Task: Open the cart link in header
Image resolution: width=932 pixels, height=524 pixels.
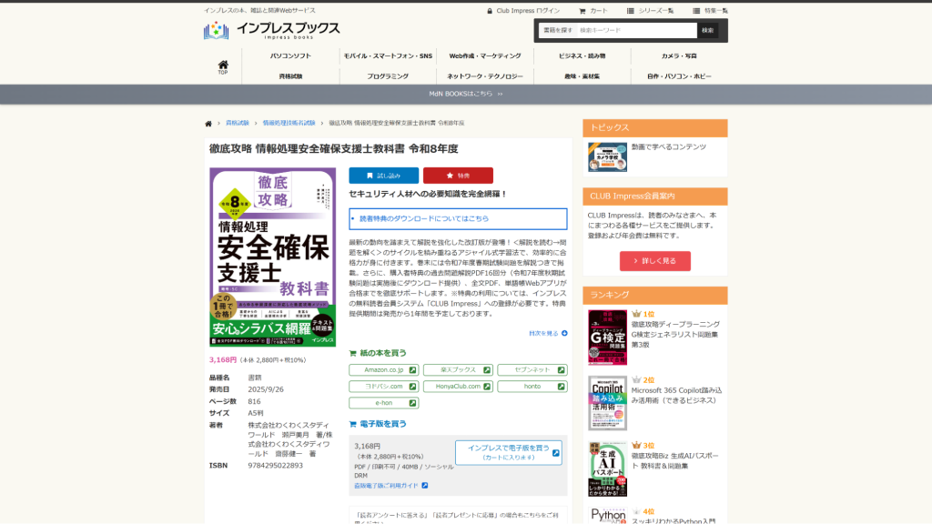Action: pos(593,11)
